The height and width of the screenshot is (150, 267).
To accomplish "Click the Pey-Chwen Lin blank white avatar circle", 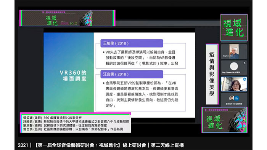I will click(x=234, y=66).
